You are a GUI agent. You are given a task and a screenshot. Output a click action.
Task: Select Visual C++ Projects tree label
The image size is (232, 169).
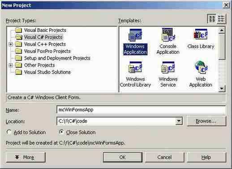[45, 44]
